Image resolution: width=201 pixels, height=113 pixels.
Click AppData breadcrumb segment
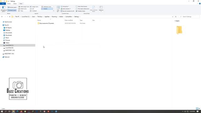(47, 17)
